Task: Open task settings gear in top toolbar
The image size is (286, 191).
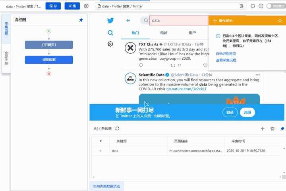Action: [86, 6]
